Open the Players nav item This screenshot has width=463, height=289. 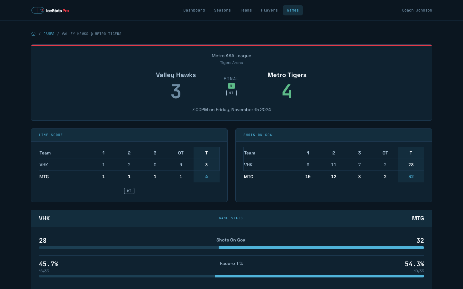point(269,10)
